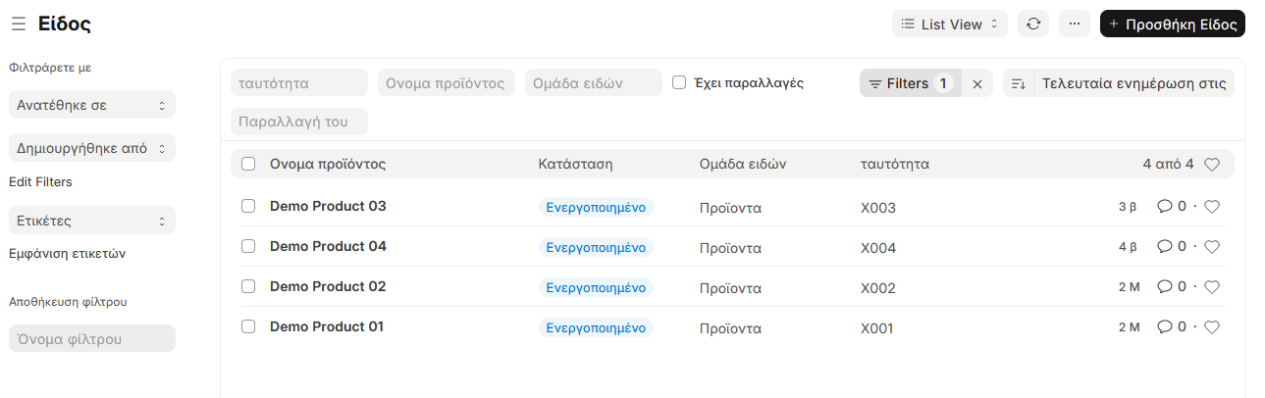Expand the Δημιουργήθηκε από filter dropdown

[x=91, y=148]
